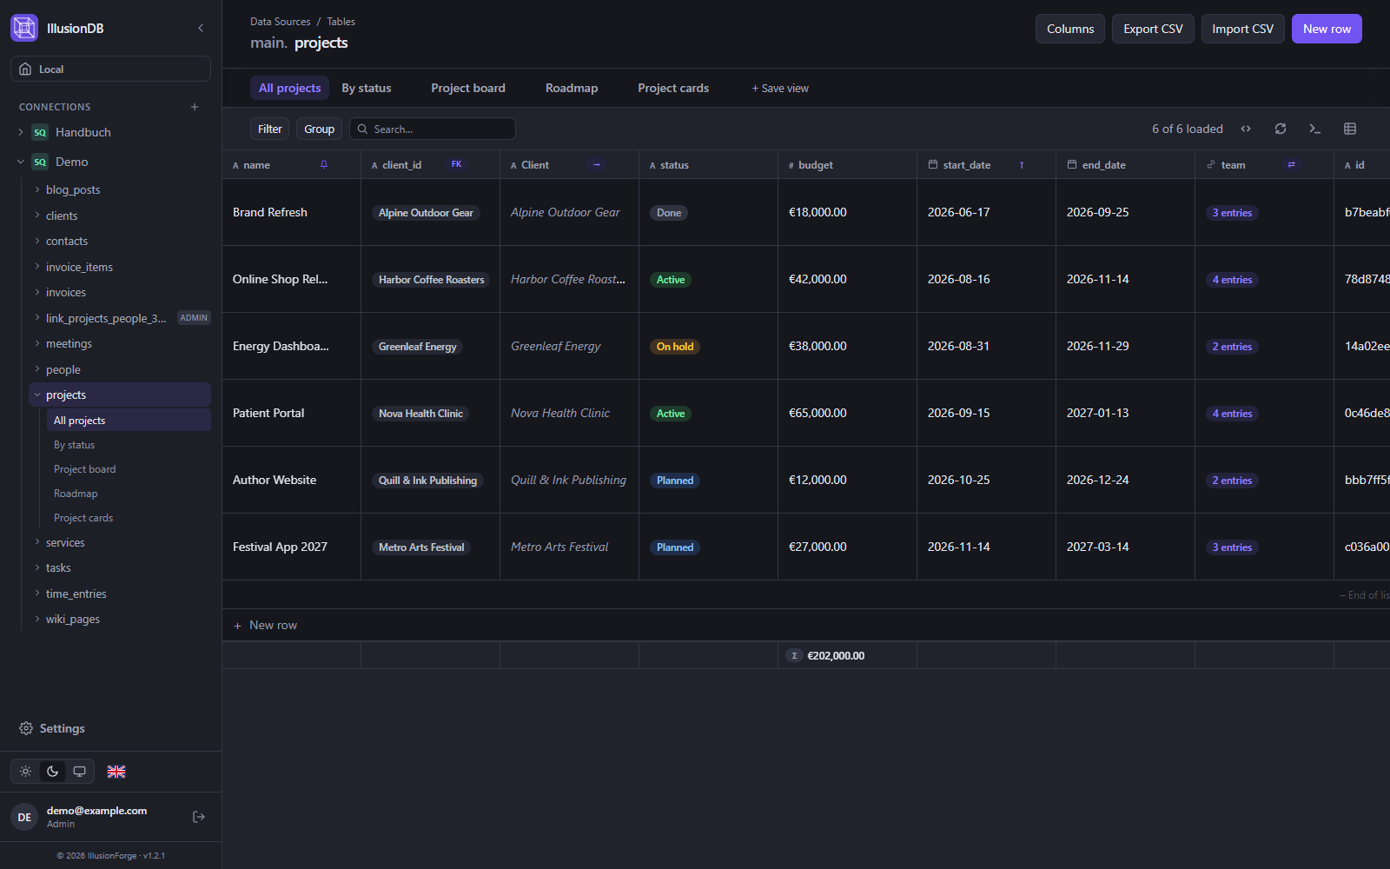Click Export CSV
This screenshot has height=869, width=1390.
pyautogui.click(x=1153, y=29)
